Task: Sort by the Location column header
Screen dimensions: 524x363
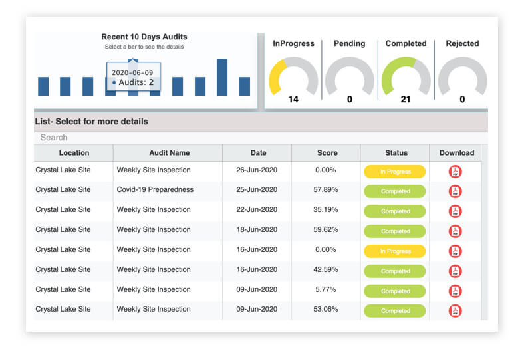Action: (x=74, y=153)
